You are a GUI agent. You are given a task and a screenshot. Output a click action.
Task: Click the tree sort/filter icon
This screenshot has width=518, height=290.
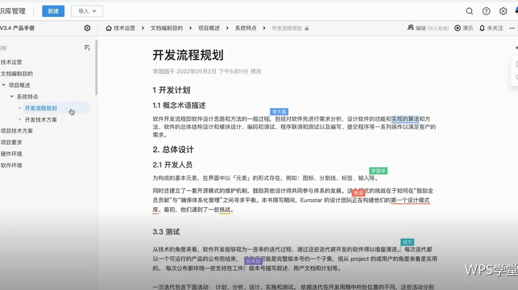[87, 48]
